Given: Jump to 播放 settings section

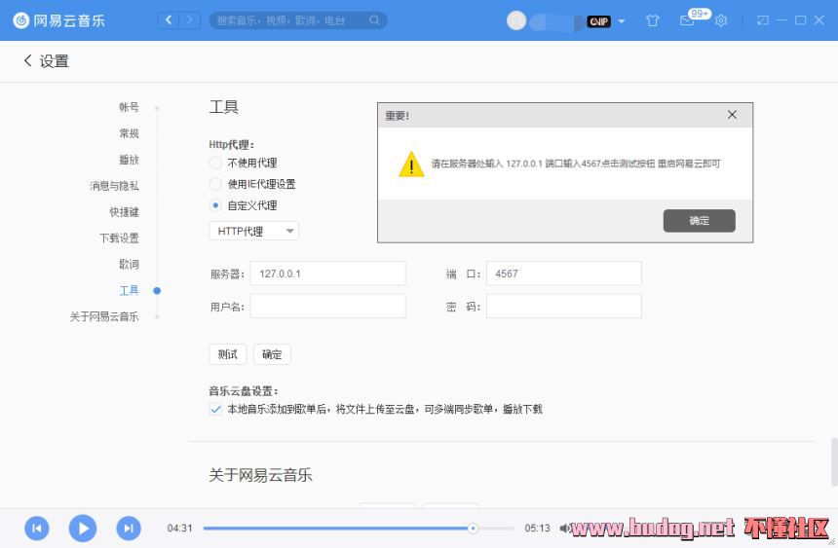Looking at the screenshot, I should point(129,160).
